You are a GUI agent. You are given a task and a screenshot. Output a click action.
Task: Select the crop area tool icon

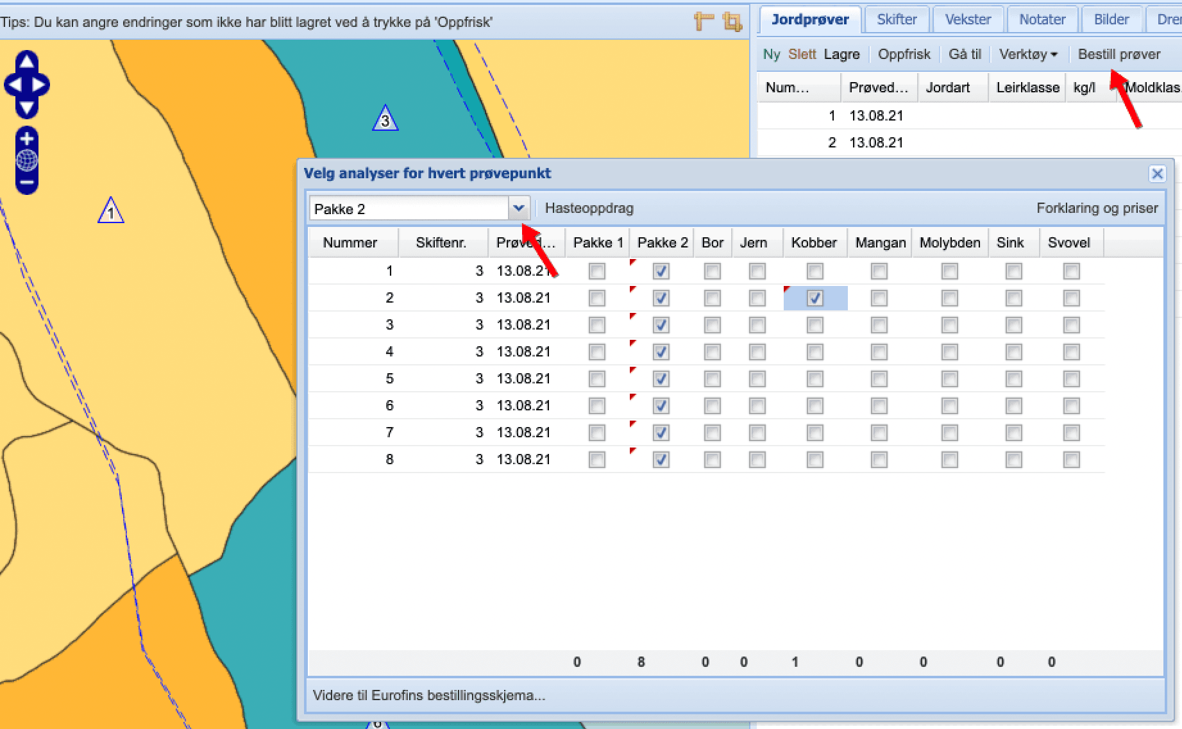pyautogui.click(x=732, y=22)
